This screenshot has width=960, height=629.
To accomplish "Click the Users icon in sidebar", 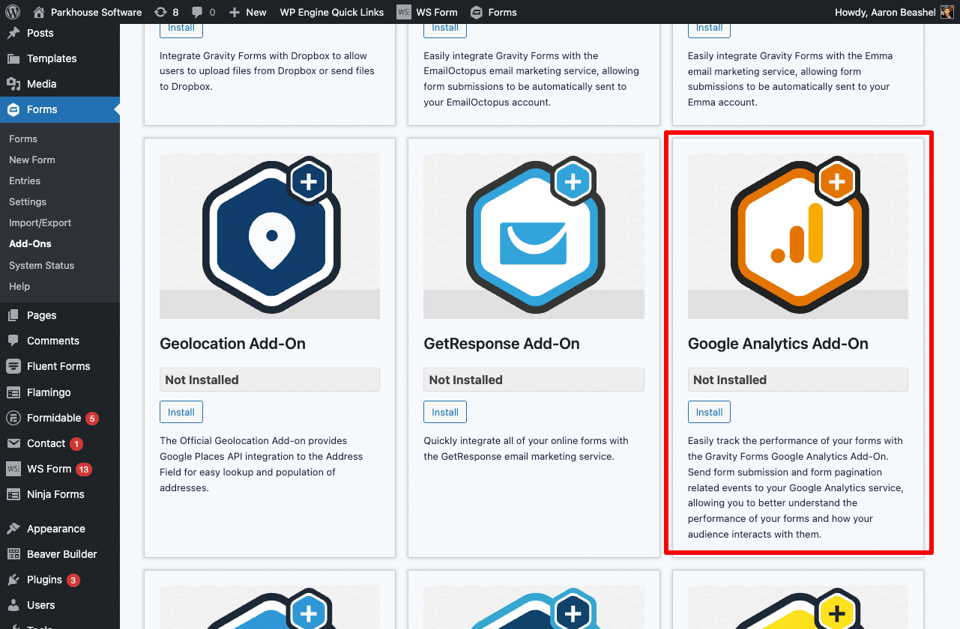I will pyautogui.click(x=13, y=605).
